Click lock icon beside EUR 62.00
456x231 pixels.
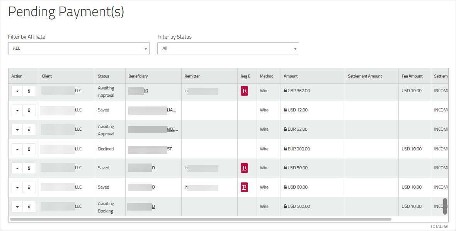click(x=285, y=129)
